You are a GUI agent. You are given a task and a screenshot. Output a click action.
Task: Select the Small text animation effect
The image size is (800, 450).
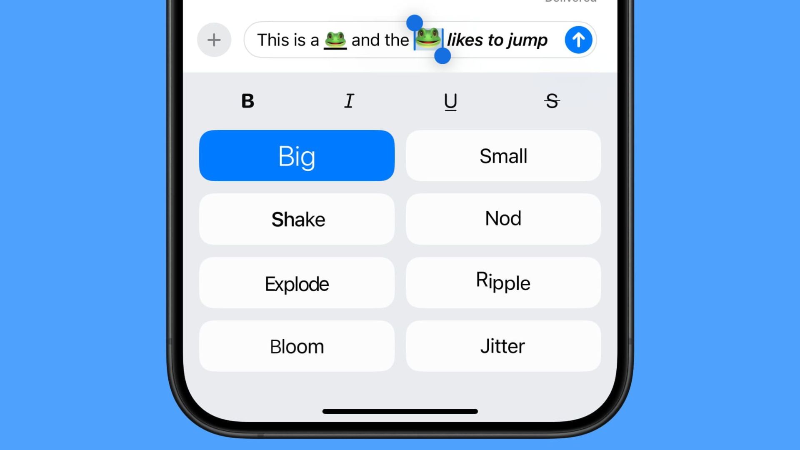(x=503, y=155)
